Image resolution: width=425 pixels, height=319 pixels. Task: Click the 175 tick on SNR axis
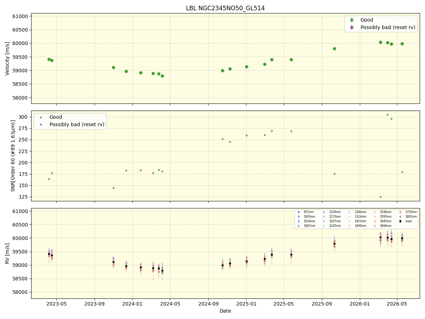24,174
